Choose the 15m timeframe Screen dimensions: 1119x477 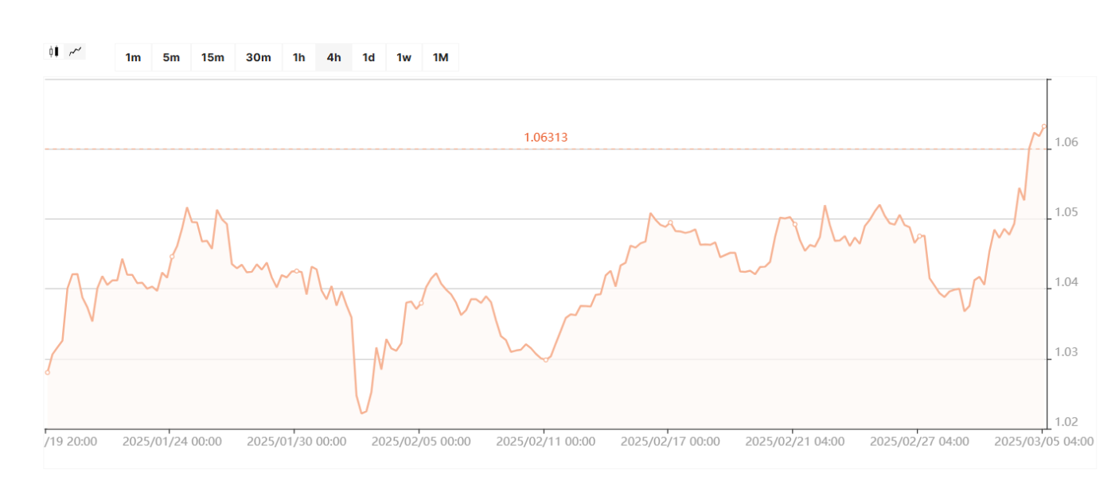[212, 57]
